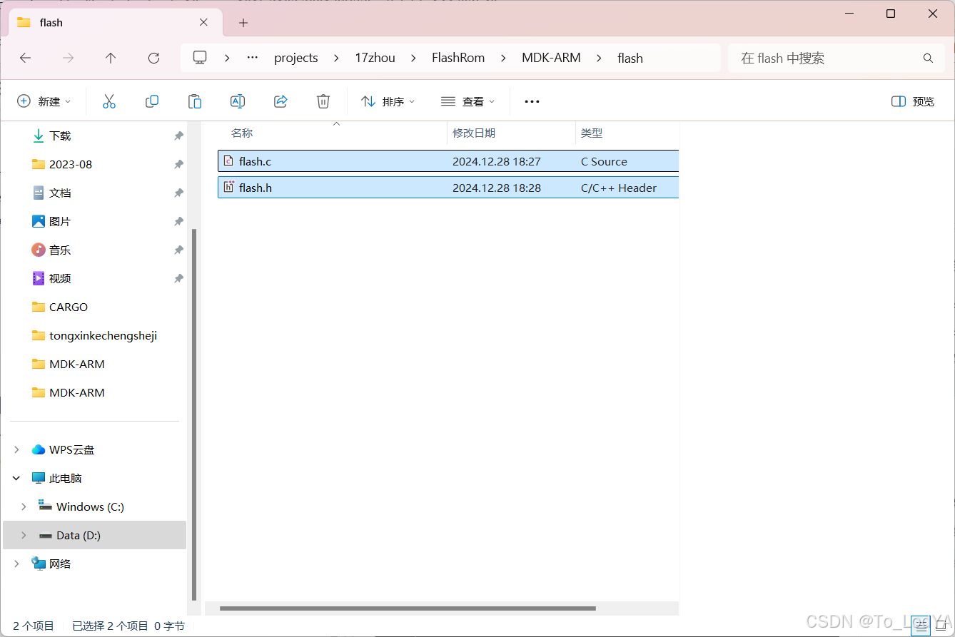Sort by 名称 column header
This screenshot has height=637, width=955.
click(x=242, y=133)
